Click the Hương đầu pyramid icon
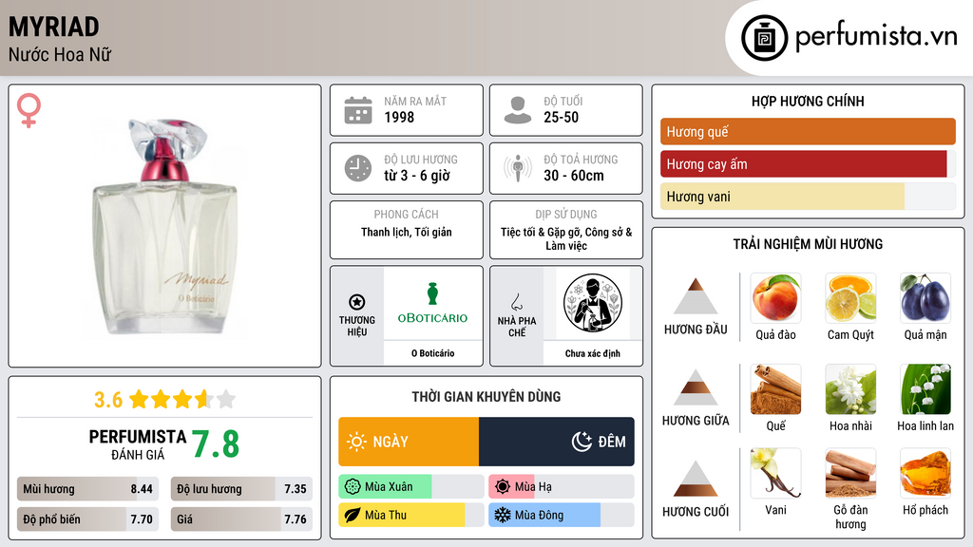 (x=696, y=296)
